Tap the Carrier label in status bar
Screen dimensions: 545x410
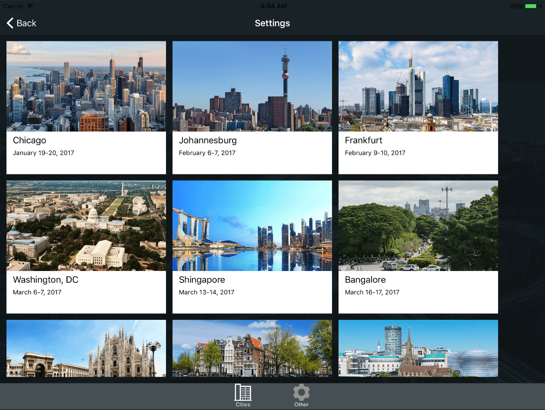click(13, 6)
